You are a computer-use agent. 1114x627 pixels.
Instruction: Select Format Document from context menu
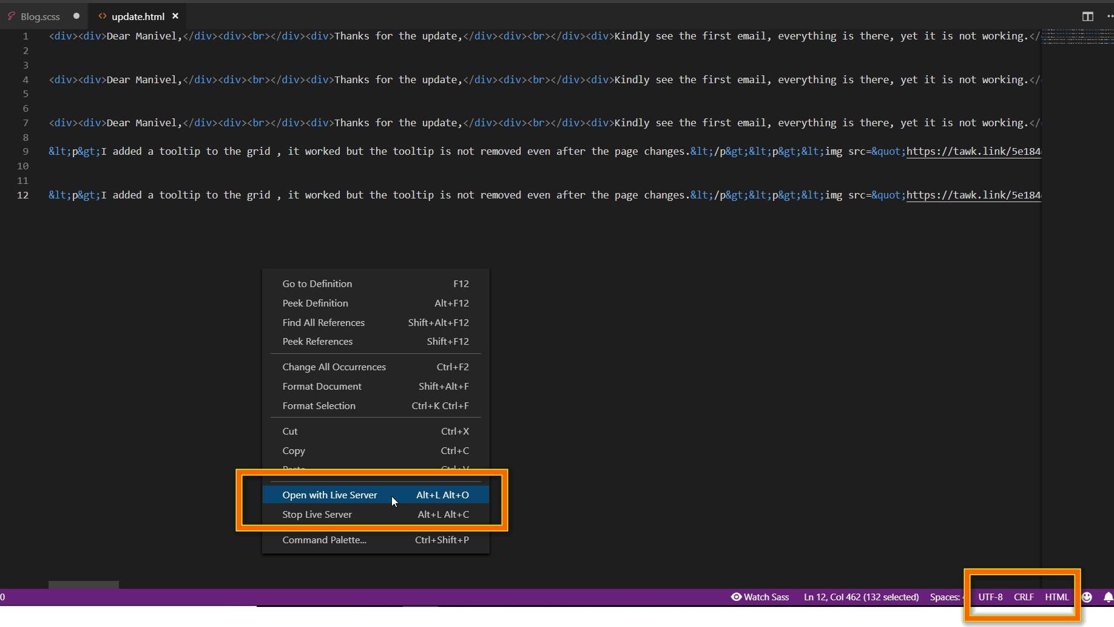[x=322, y=387]
